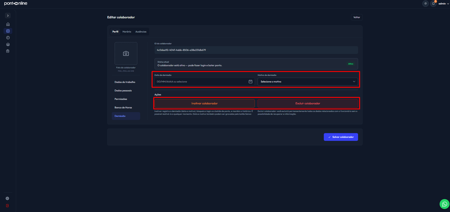
Task: Open the home icon in sidebar
Action: [x=8, y=24]
